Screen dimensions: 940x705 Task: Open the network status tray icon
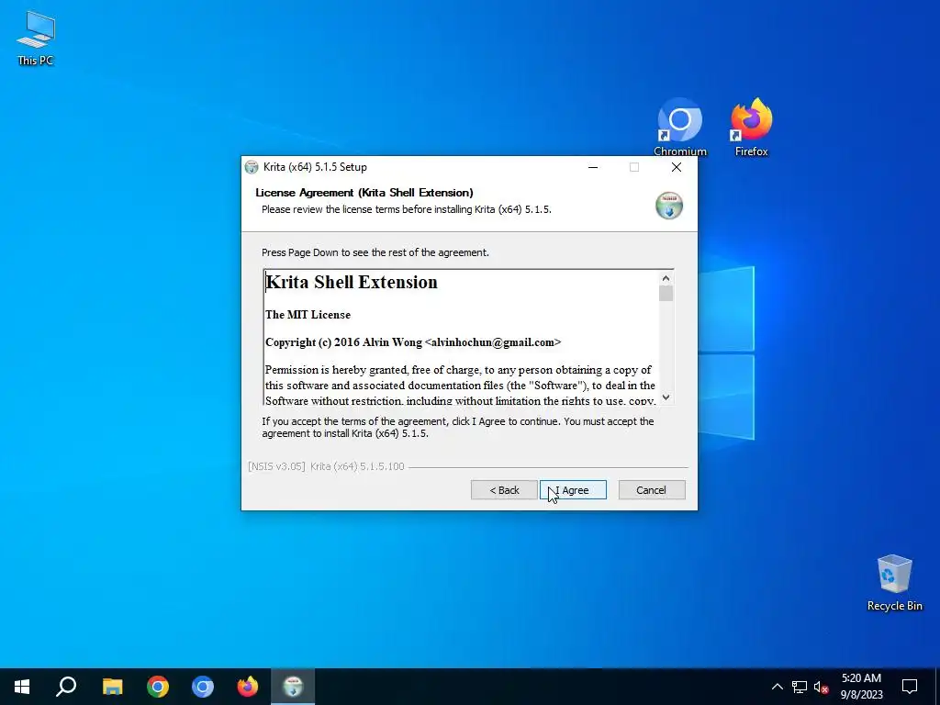pyautogui.click(x=800, y=687)
